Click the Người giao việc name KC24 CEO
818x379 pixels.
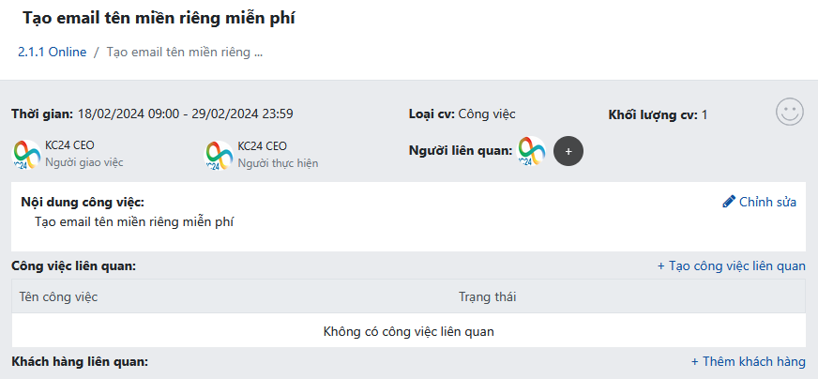coord(70,146)
